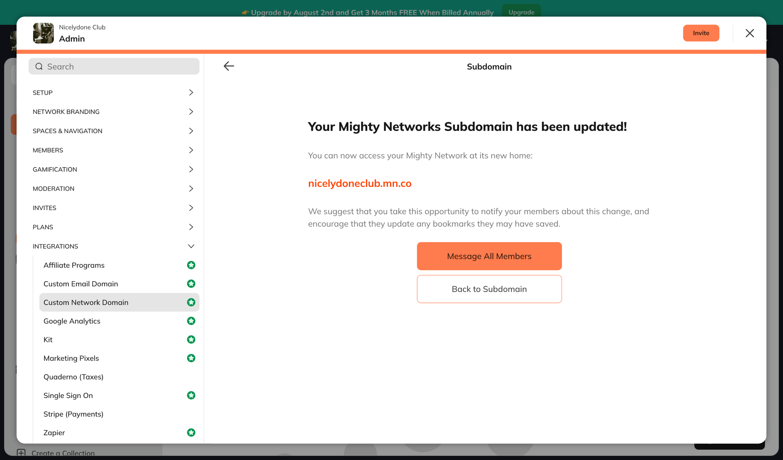Click the Nicelydone Club avatar image

pos(43,33)
